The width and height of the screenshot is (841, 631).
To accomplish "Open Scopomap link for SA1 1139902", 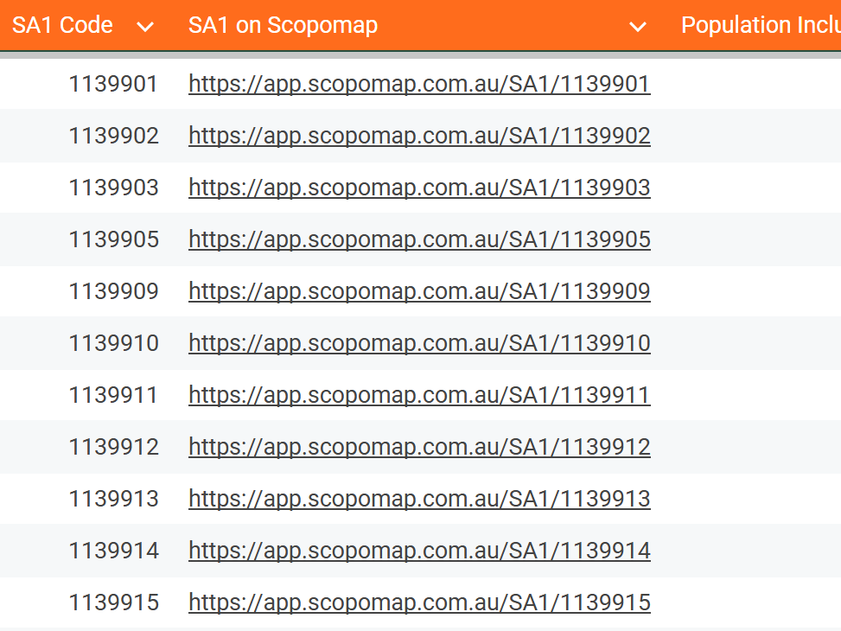I will click(419, 136).
